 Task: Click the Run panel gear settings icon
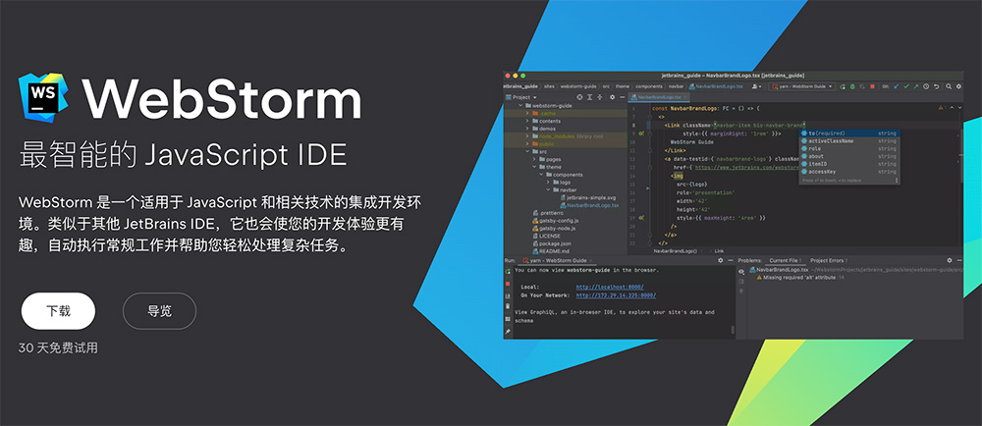coord(720,260)
